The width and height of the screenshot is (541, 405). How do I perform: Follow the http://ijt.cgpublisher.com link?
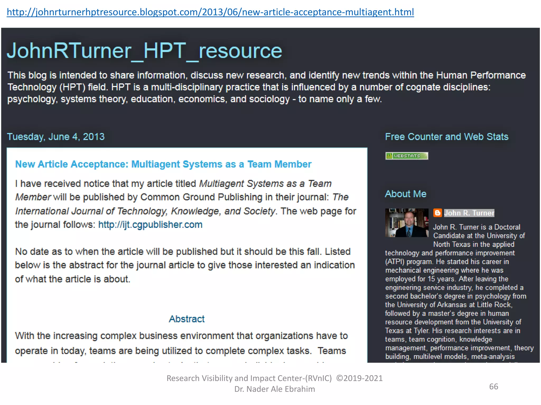[150, 225]
